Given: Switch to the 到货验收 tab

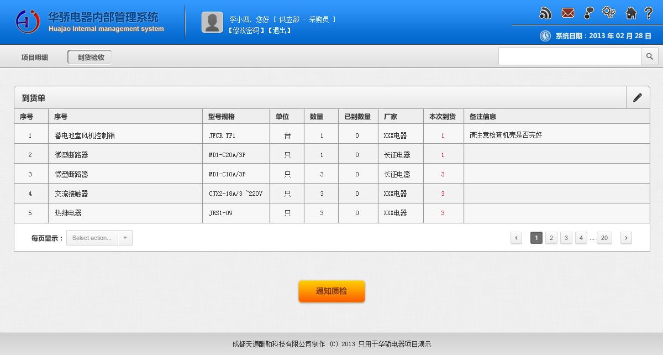Looking at the screenshot, I should 90,57.
